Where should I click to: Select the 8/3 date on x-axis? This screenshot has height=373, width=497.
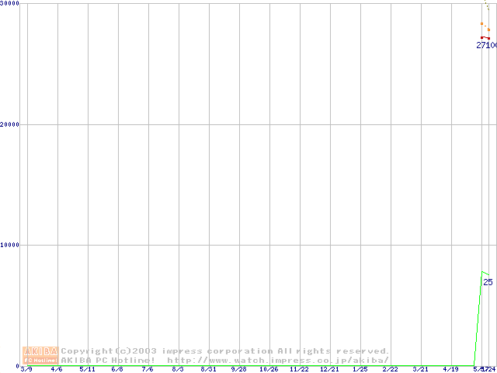pos(178,369)
